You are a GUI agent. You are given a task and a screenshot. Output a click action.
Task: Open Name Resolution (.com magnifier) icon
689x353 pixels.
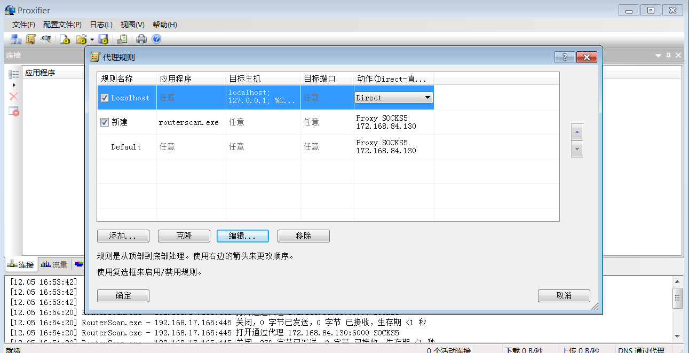[x=46, y=39]
